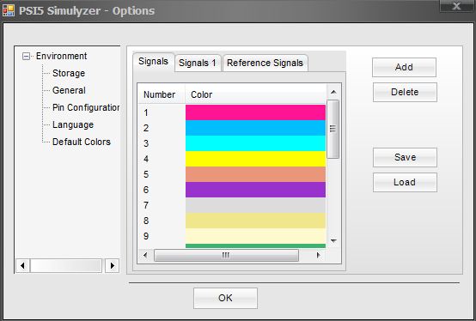Switch to the Signals 1 tab
The image size is (476, 321).
pos(198,63)
